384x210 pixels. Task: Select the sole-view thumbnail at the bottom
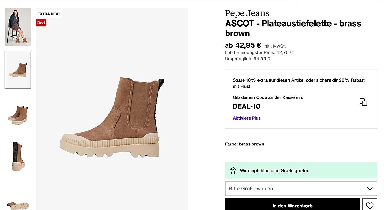[x=18, y=205]
